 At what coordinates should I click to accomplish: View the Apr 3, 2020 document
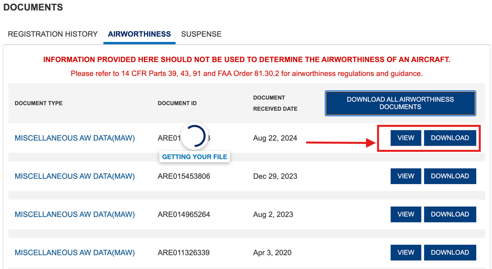(405, 253)
